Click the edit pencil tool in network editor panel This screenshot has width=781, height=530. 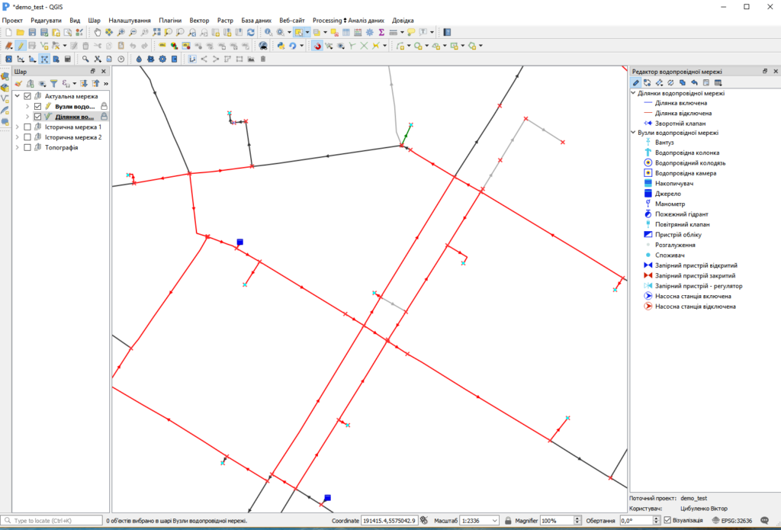[x=636, y=82]
